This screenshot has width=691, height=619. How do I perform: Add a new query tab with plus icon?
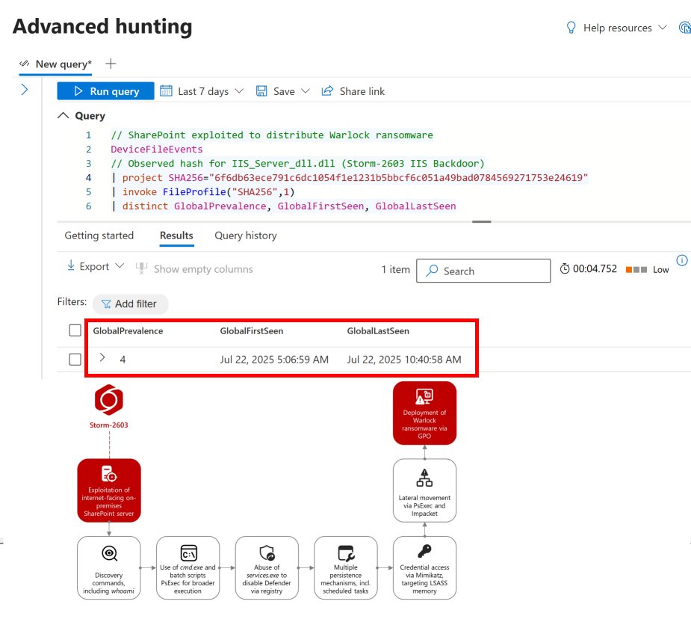(111, 64)
